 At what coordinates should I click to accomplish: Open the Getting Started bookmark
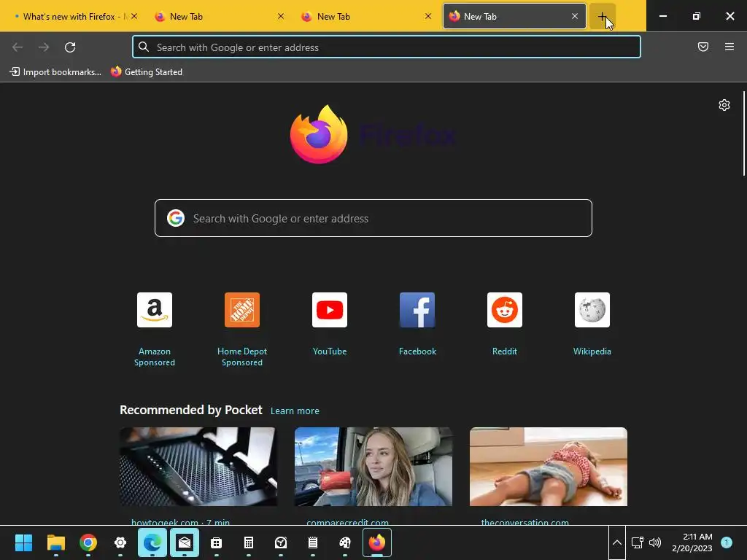tap(147, 72)
